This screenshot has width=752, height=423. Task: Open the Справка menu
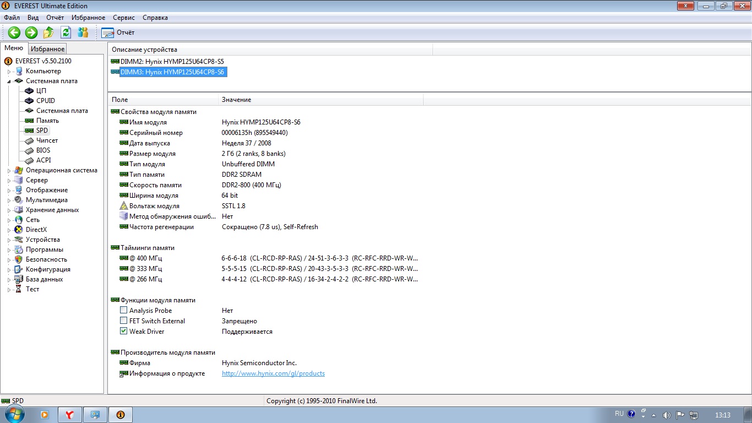click(155, 18)
